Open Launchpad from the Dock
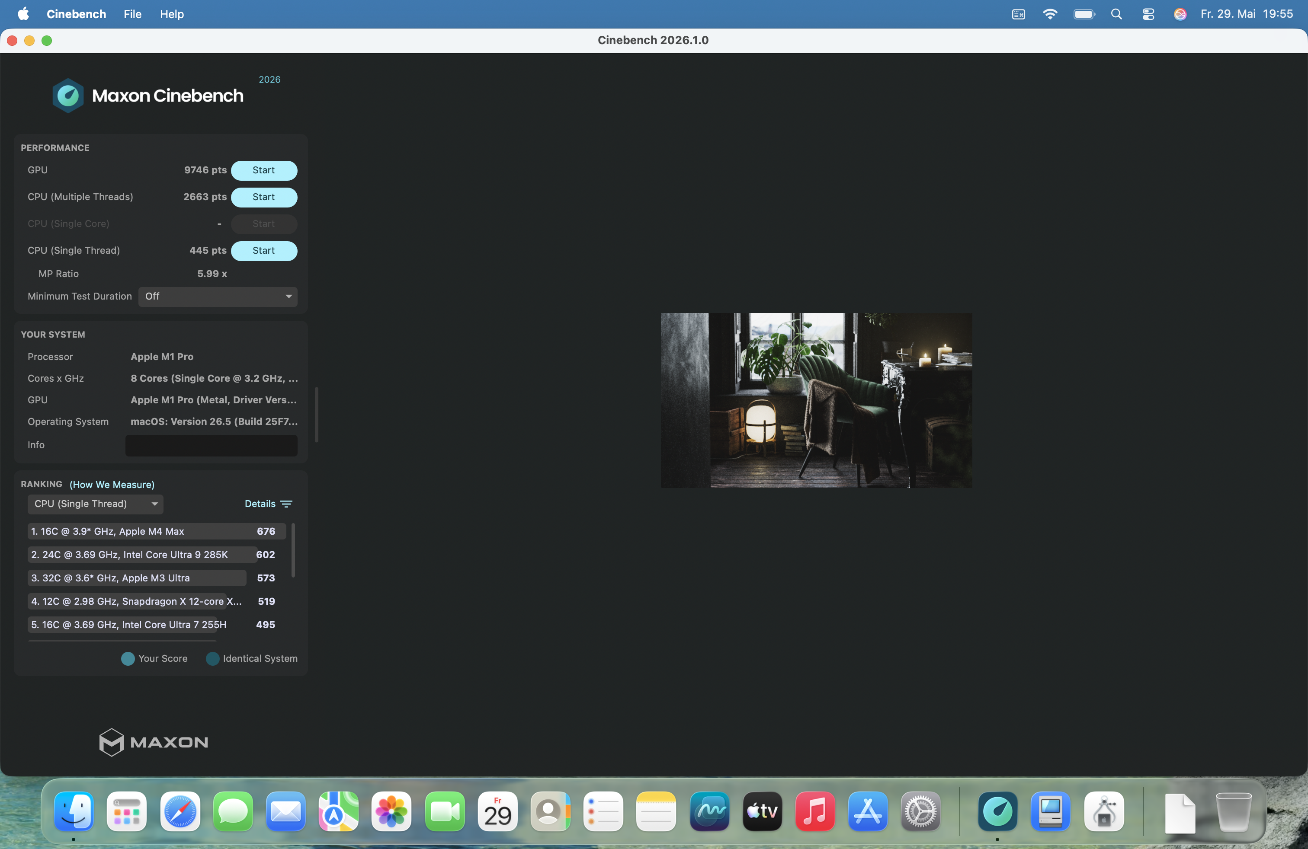 pyautogui.click(x=126, y=811)
